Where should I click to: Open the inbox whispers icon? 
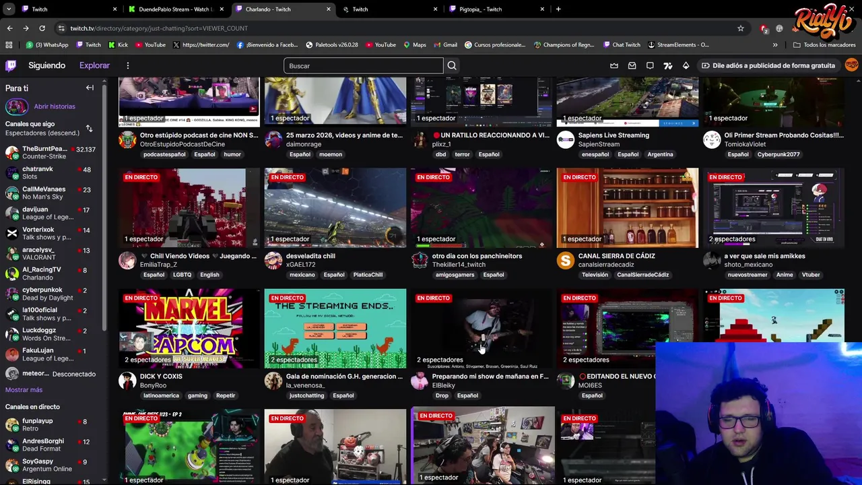coord(632,65)
